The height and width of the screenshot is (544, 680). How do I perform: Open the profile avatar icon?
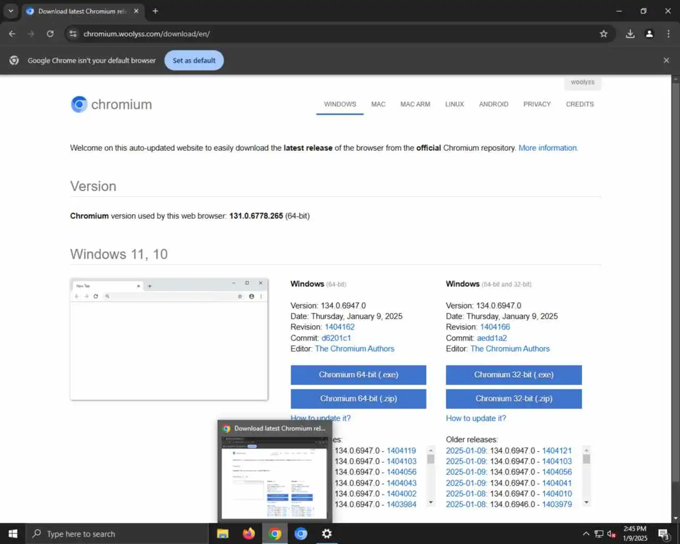pos(649,33)
